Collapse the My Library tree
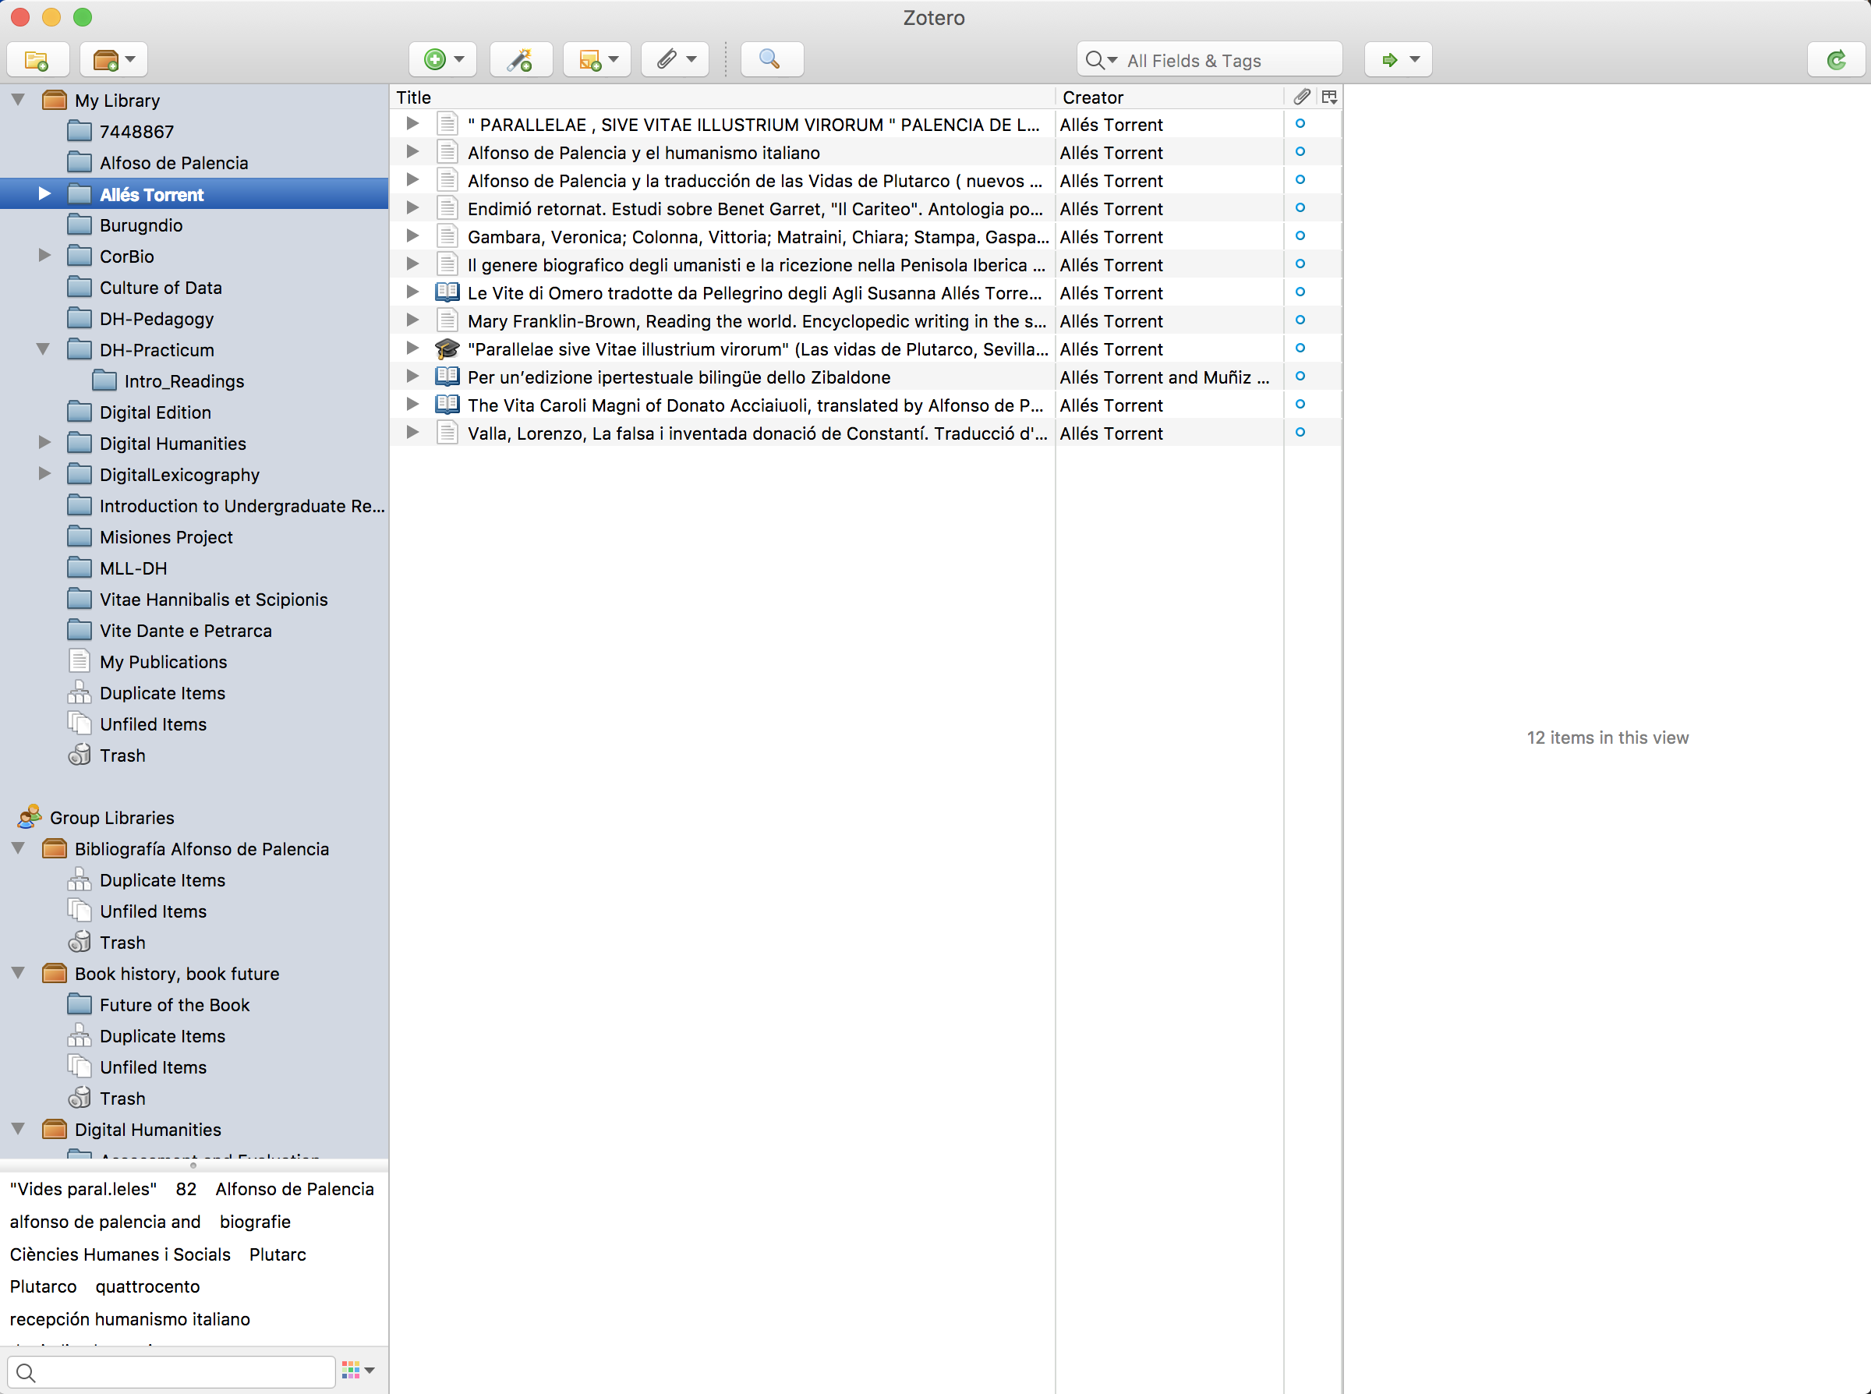Viewport: 1871px width, 1394px height. tap(18, 100)
